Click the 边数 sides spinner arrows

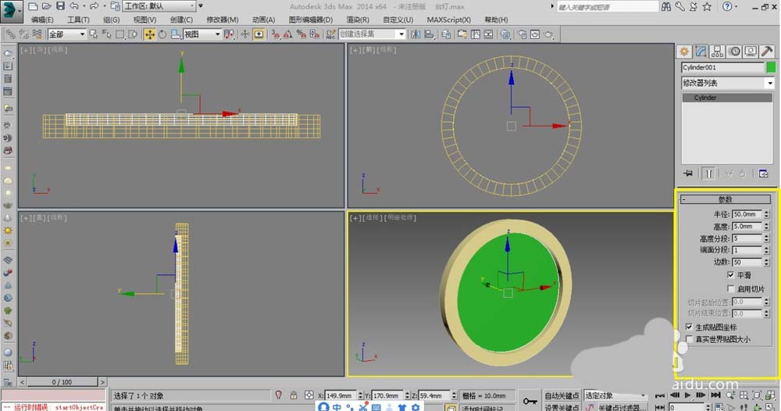click(767, 262)
